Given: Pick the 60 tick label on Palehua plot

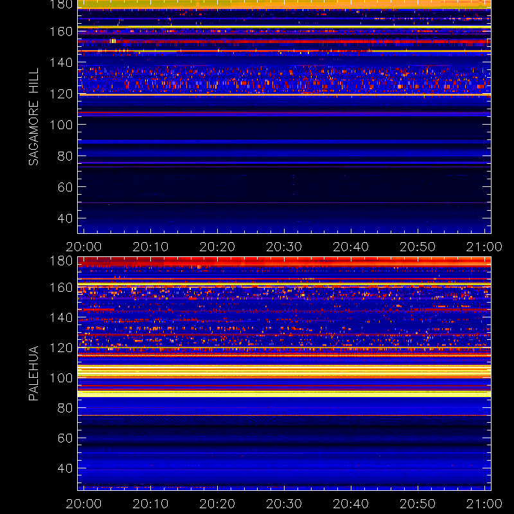Looking at the screenshot, I should (x=65, y=438).
